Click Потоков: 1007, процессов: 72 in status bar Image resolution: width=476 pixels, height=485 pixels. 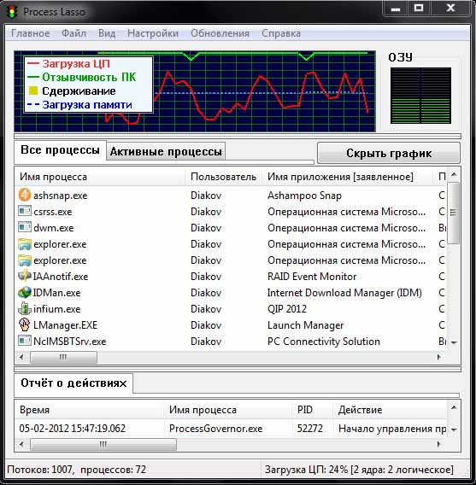click(x=76, y=470)
